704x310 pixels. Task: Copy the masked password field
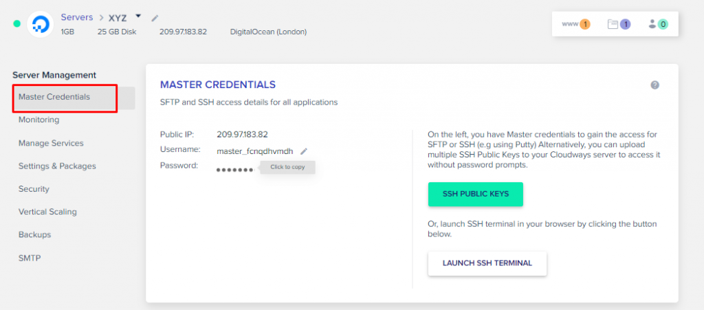tap(236, 168)
